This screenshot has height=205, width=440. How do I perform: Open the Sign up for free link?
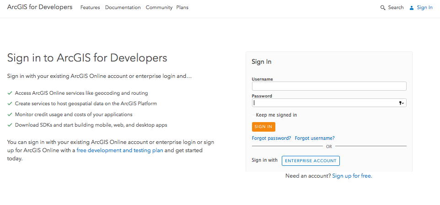coord(352,176)
